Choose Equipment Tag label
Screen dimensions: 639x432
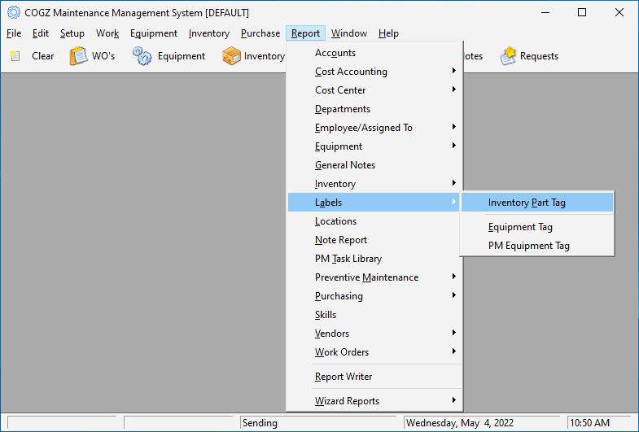click(x=537, y=227)
